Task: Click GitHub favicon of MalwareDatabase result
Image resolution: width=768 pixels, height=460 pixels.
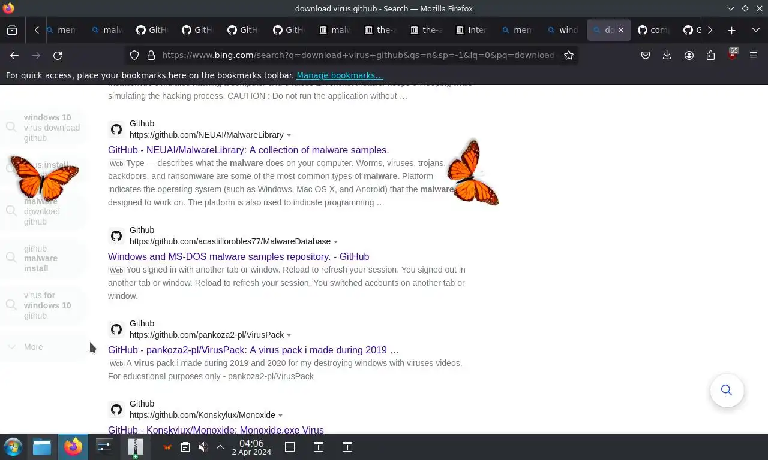Action: click(x=116, y=236)
